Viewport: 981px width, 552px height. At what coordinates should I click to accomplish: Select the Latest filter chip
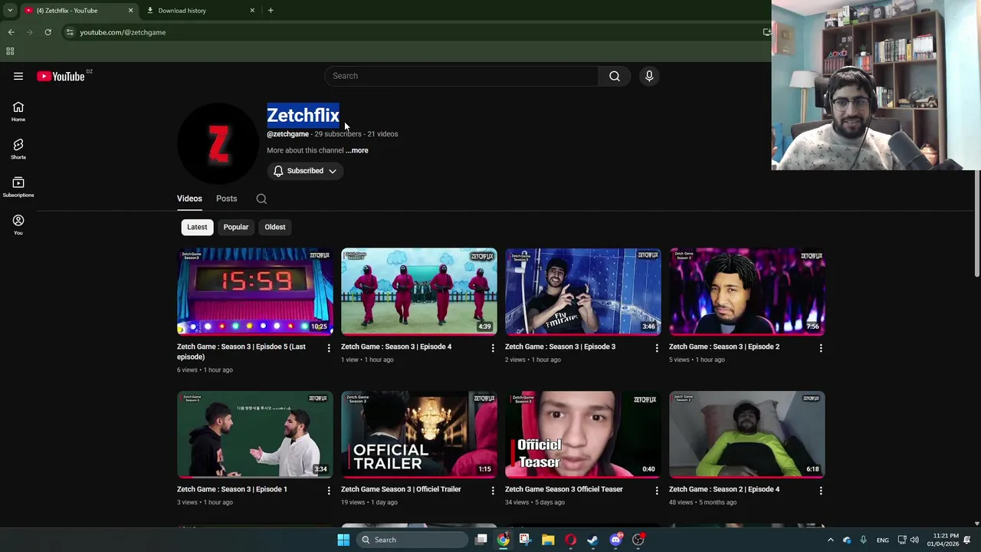pos(197,227)
